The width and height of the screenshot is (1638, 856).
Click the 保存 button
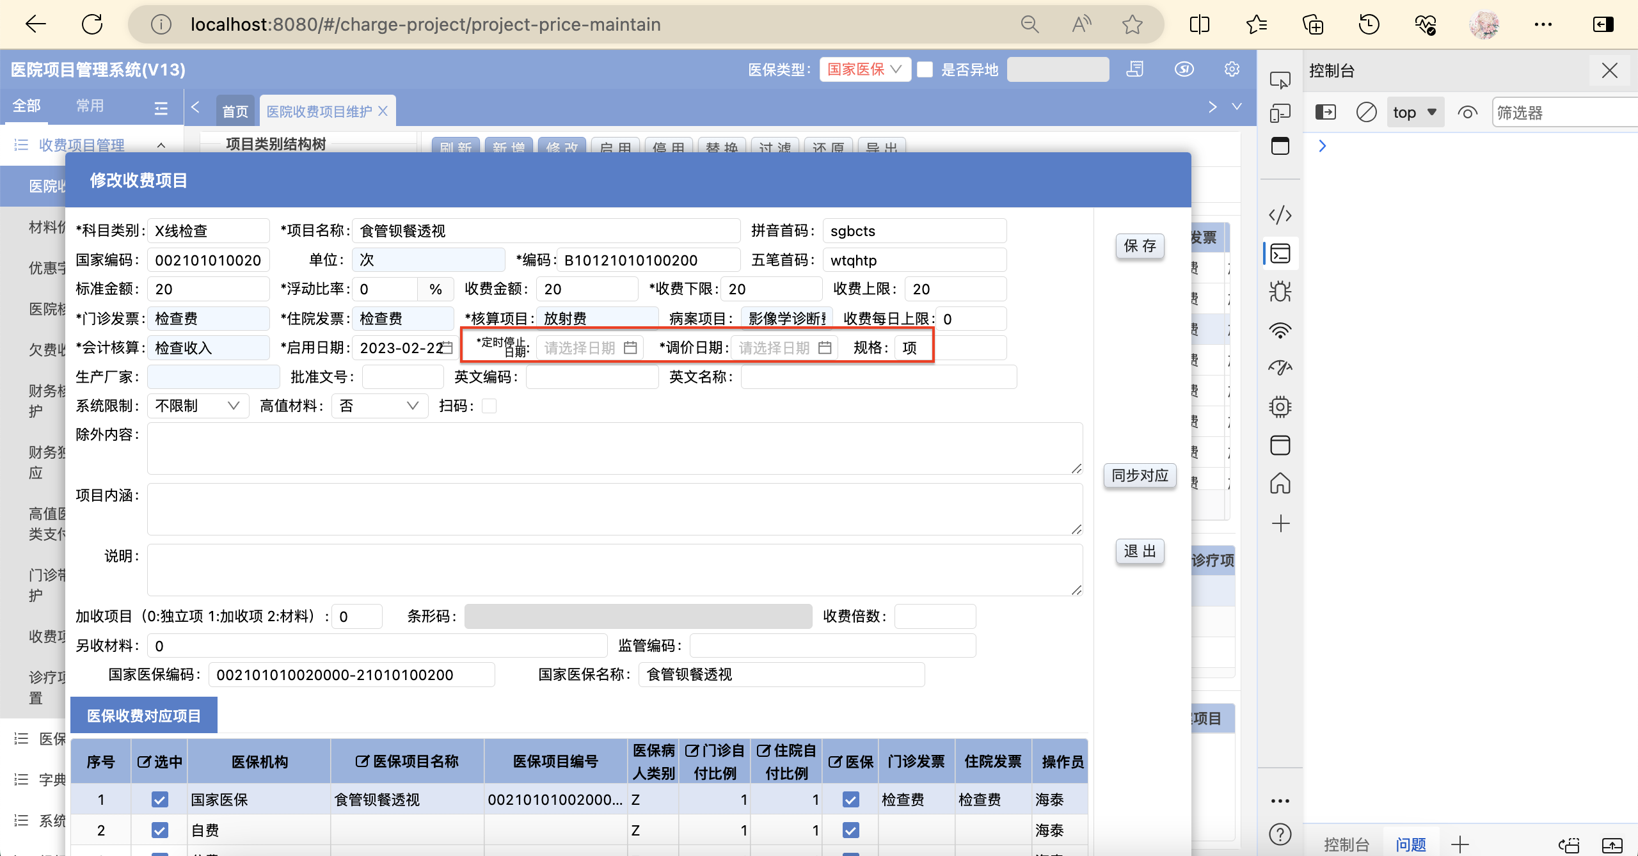coord(1140,246)
